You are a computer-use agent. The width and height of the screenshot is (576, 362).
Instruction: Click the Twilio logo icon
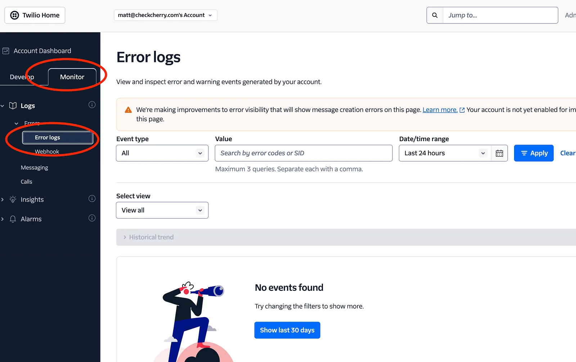pyautogui.click(x=14, y=15)
